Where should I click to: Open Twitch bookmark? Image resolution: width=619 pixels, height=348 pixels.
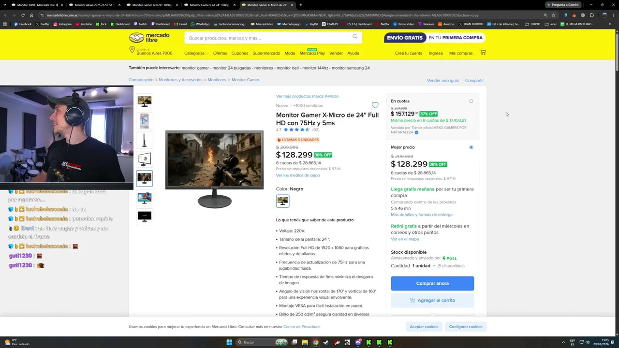coord(140,24)
